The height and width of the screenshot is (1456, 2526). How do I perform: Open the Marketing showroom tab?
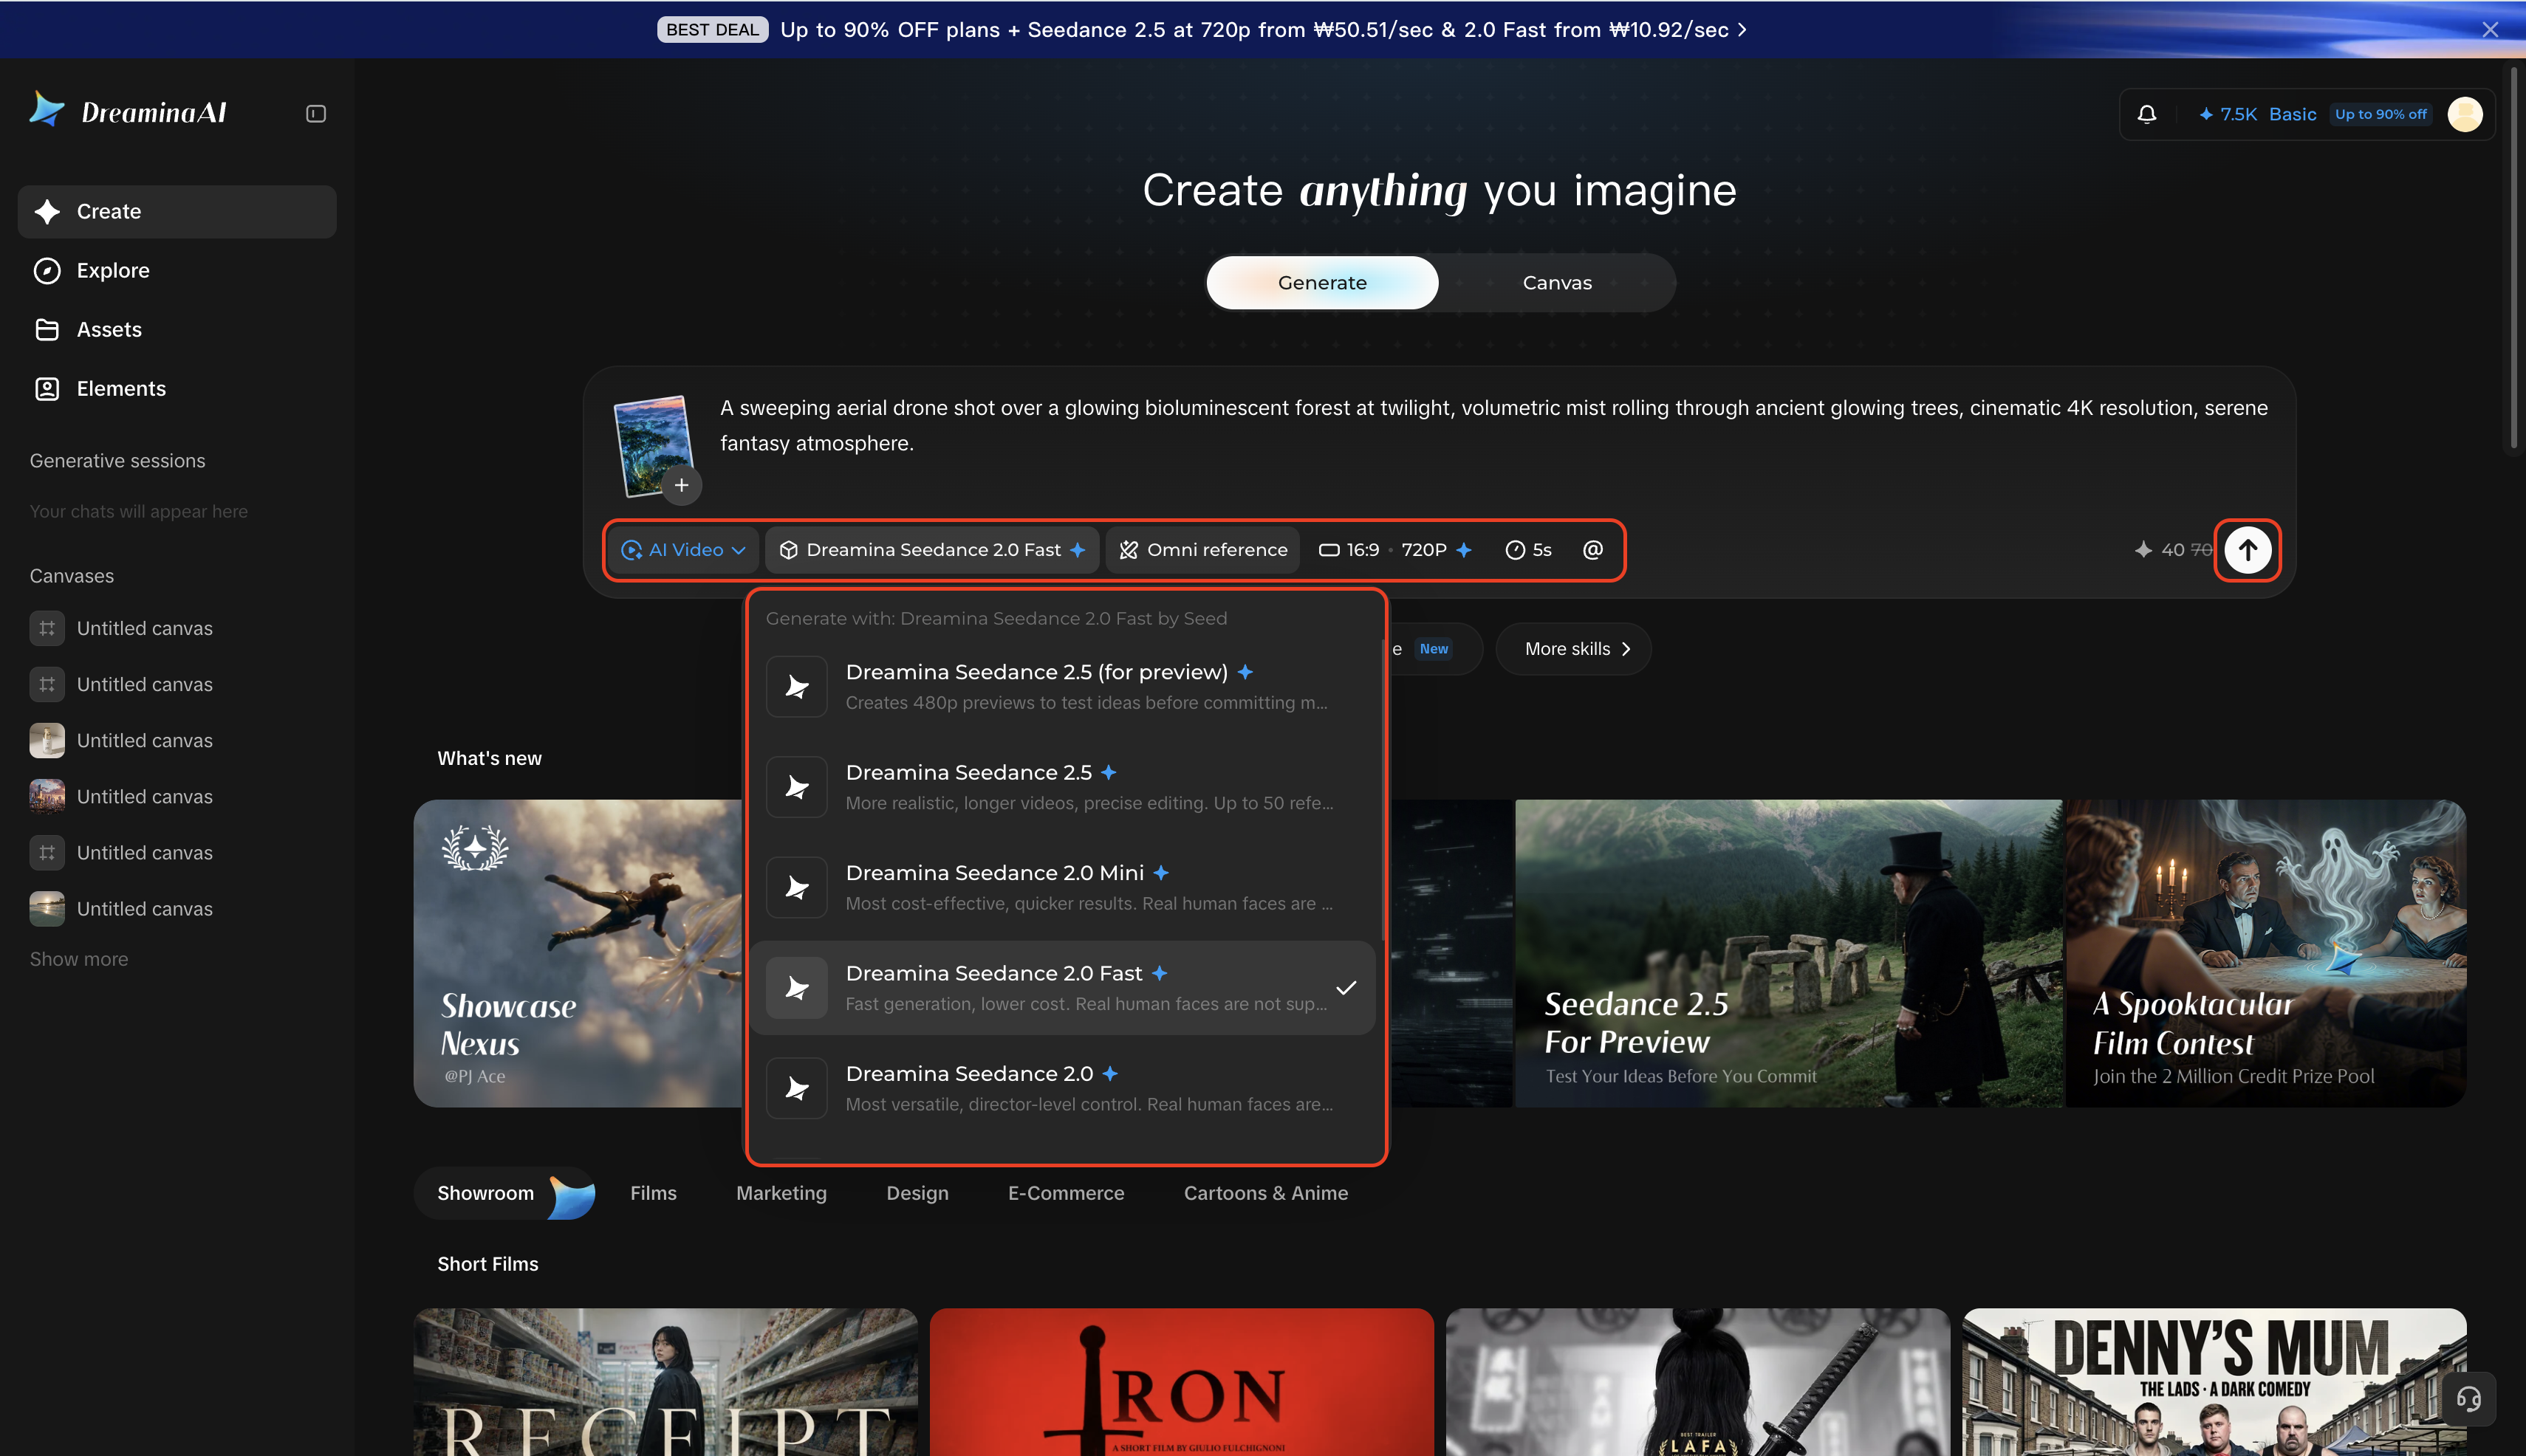coord(781,1194)
